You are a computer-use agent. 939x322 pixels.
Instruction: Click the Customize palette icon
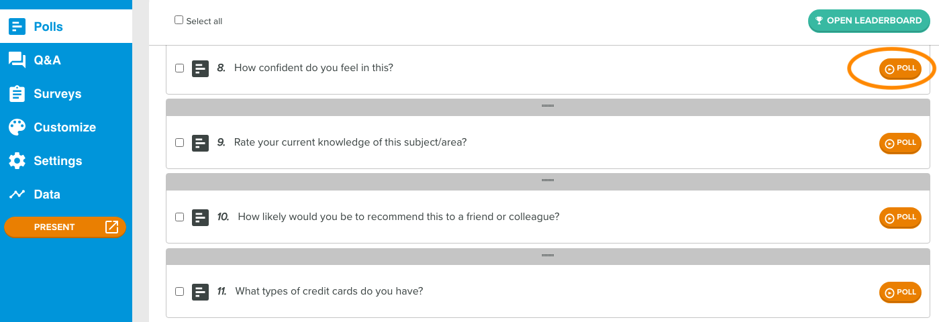(x=17, y=127)
